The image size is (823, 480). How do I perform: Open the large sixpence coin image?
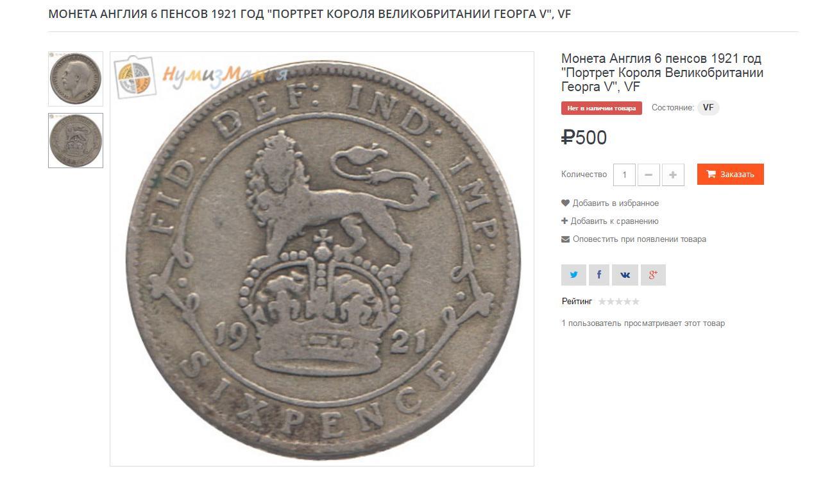tap(322, 259)
